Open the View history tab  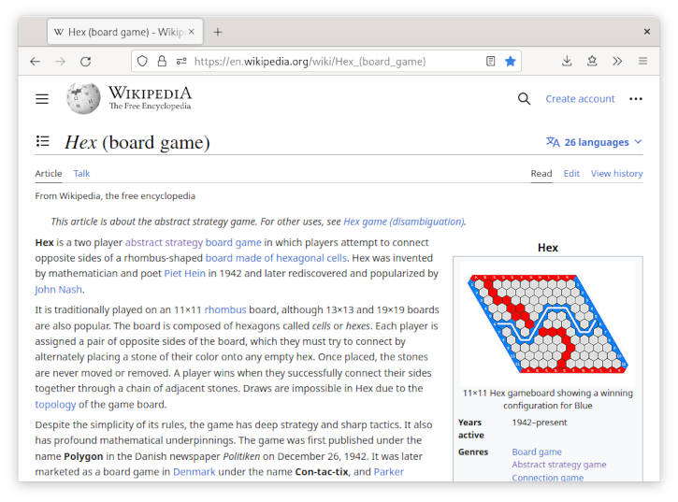(616, 173)
